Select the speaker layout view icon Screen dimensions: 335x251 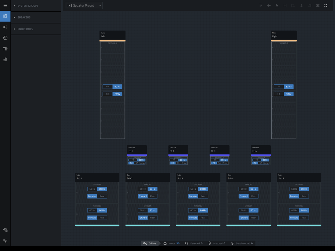[x=5, y=16]
